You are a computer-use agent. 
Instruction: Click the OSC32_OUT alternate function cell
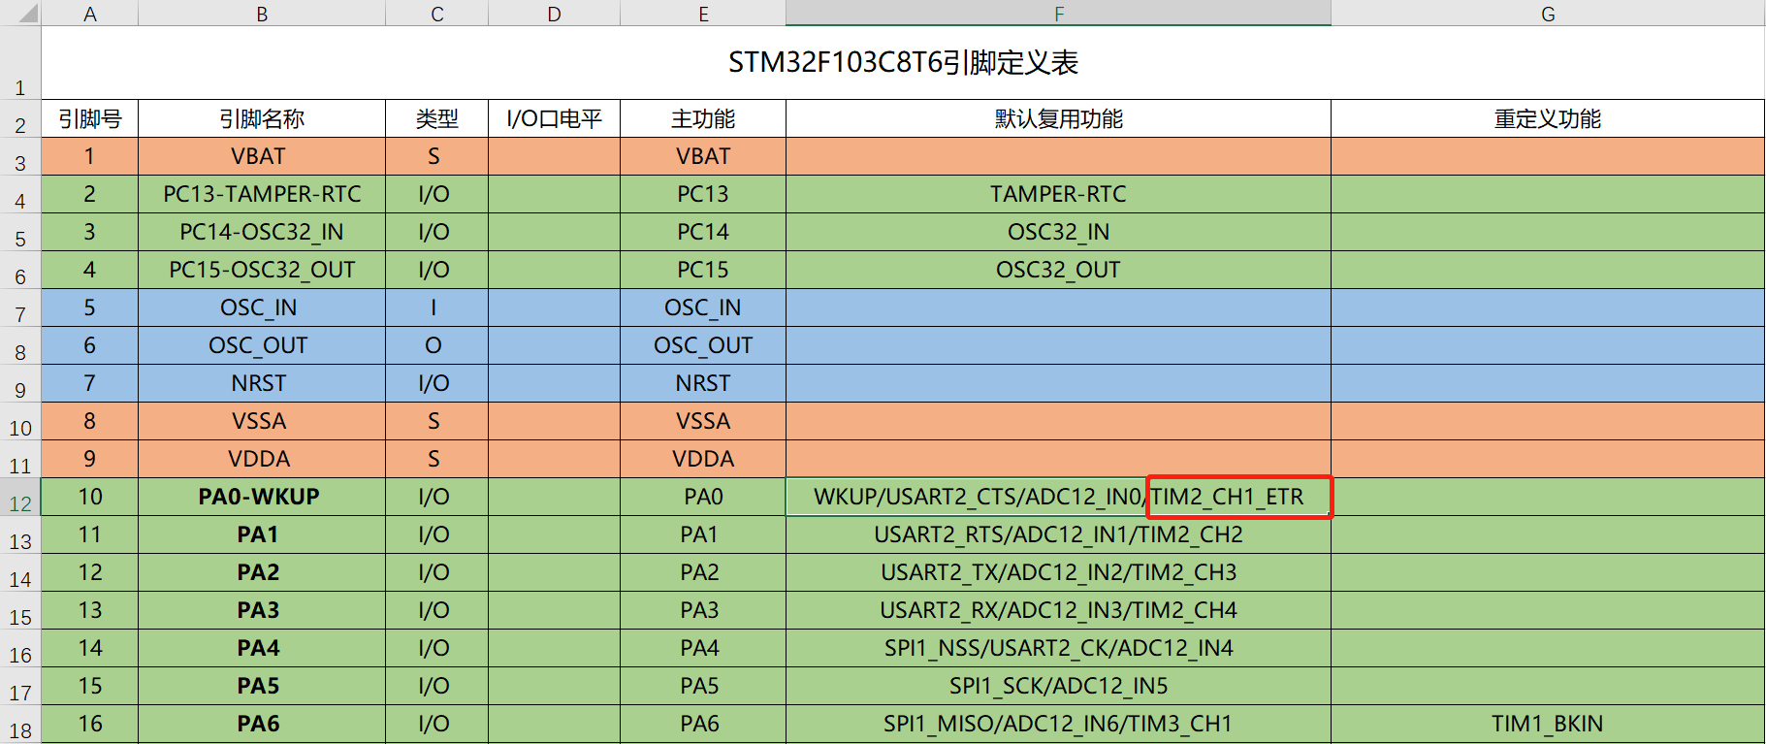click(x=1058, y=270)
